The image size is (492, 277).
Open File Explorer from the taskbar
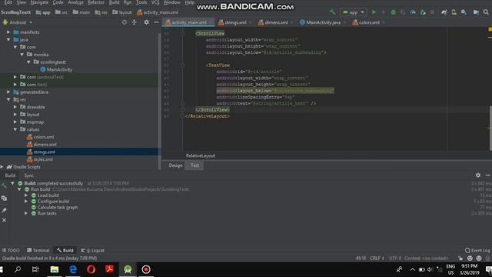pos(55,269)
